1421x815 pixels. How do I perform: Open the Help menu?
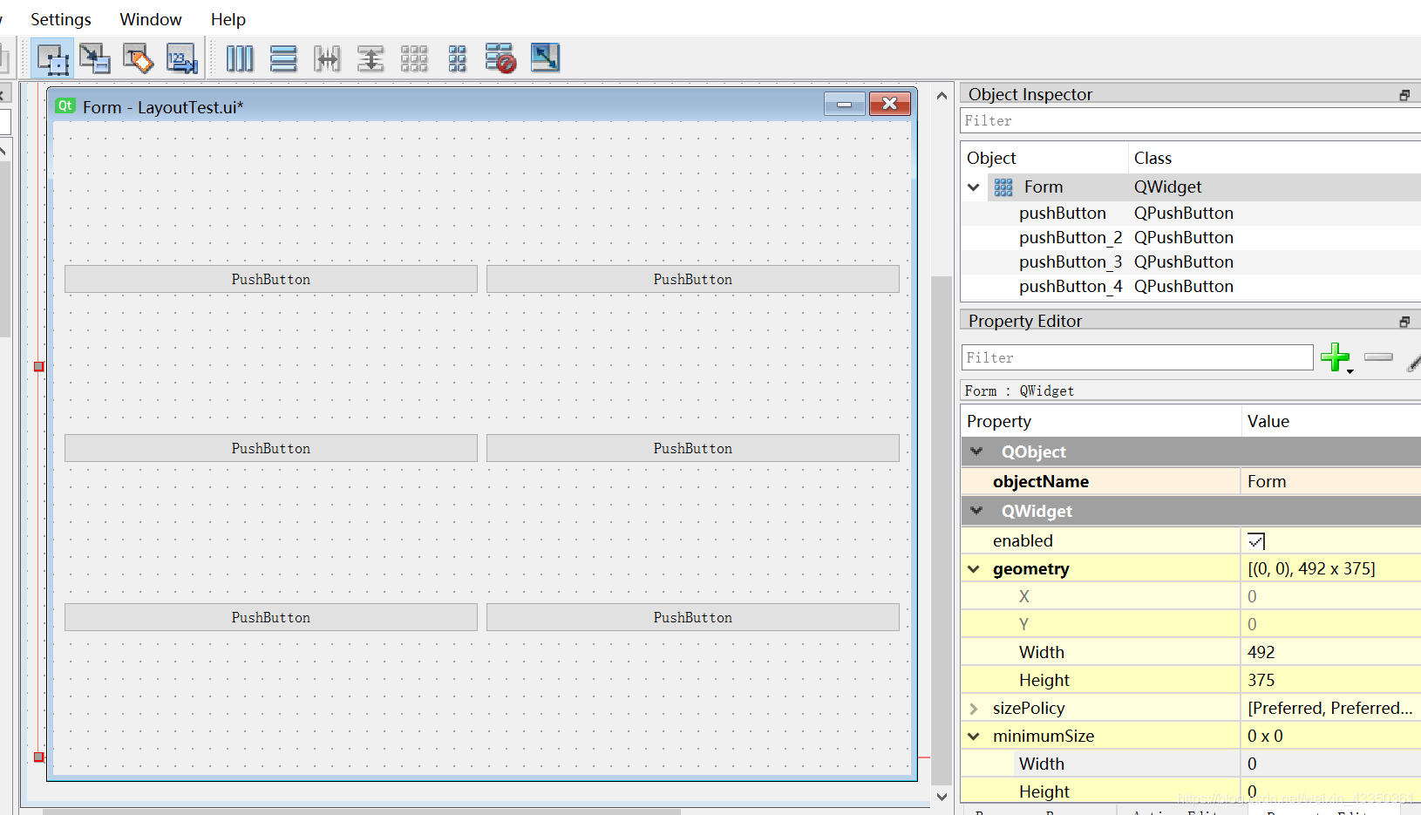pos(228,19)
